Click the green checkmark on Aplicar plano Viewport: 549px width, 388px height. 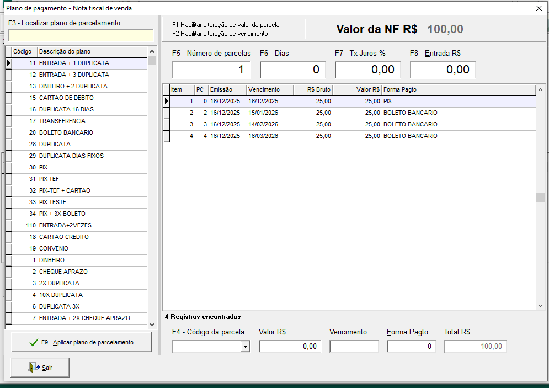[34, 343]
